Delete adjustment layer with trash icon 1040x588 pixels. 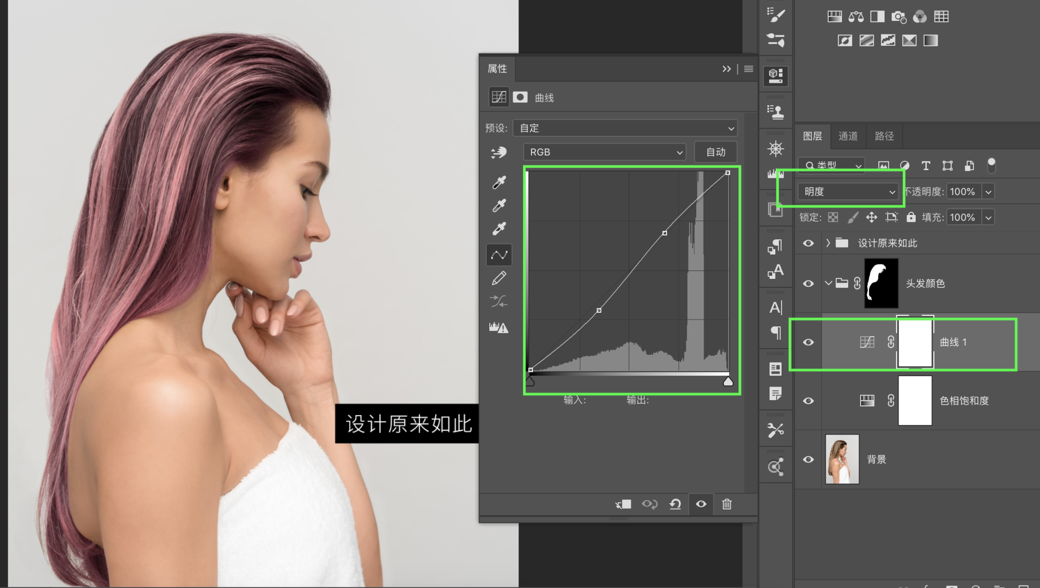coord(727,504)
